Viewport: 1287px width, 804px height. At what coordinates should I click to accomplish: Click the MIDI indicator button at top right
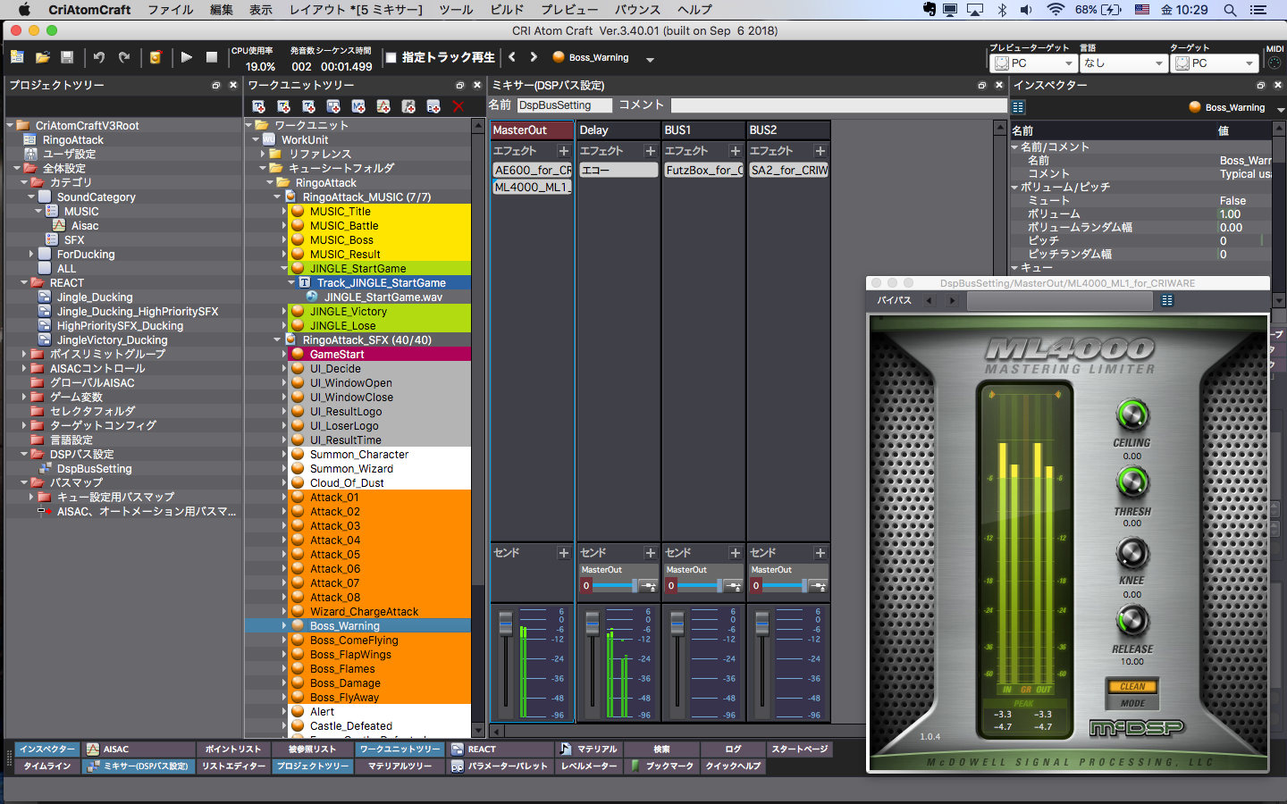point(1274,63)
